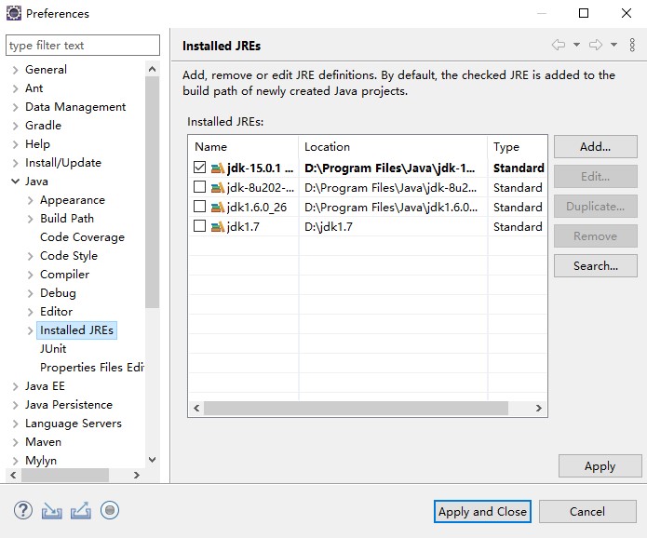The width and height of the screenshot is (647, 538).
Task: Expand the Maven tree node
Action: [x=15, y=443]
